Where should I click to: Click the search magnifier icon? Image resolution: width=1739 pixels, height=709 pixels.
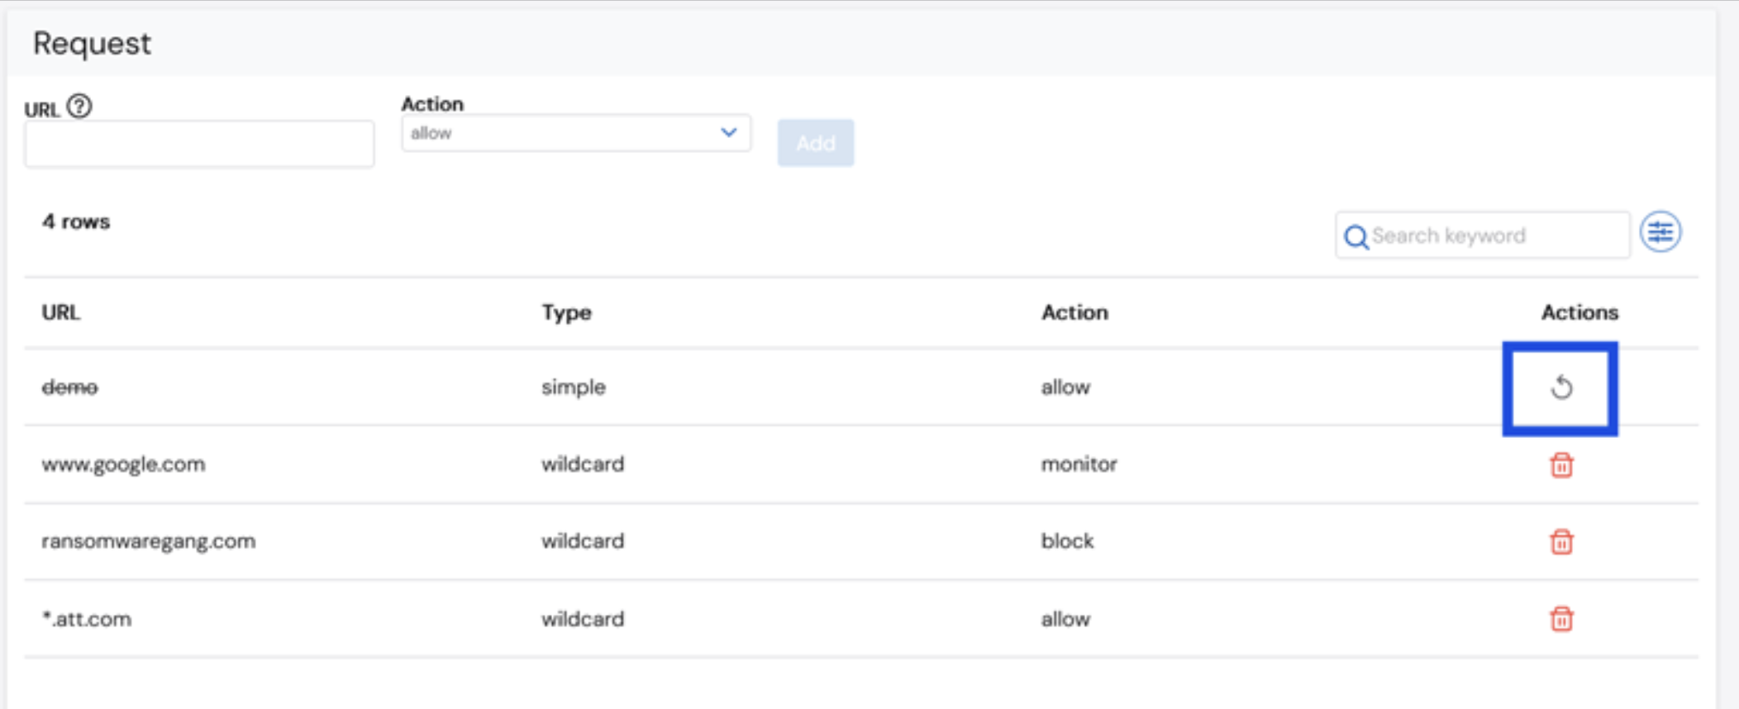click(1355, 237)
